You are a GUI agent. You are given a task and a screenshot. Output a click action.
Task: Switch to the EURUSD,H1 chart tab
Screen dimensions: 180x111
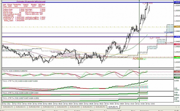pyautogui.click(x=21, y=107)
